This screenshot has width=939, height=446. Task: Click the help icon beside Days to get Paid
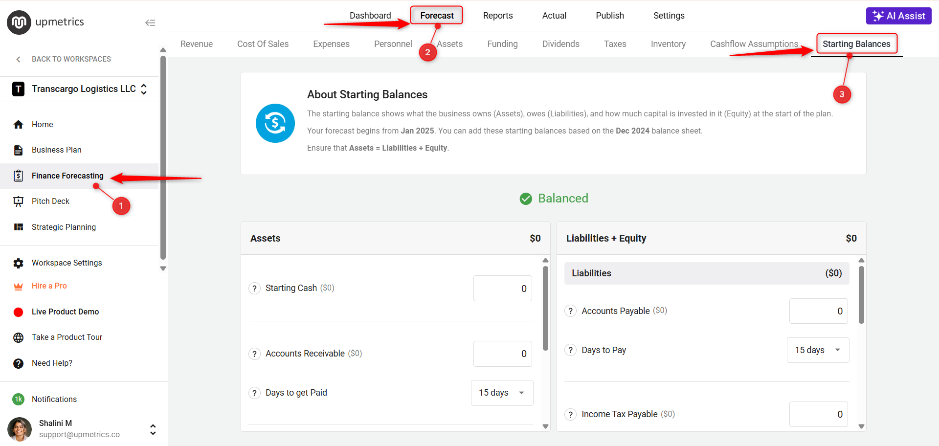(x=254, y=393)
